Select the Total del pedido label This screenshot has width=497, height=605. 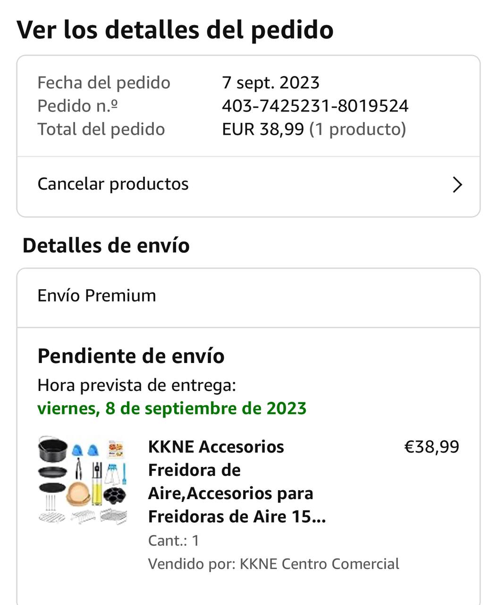[101, 129]
